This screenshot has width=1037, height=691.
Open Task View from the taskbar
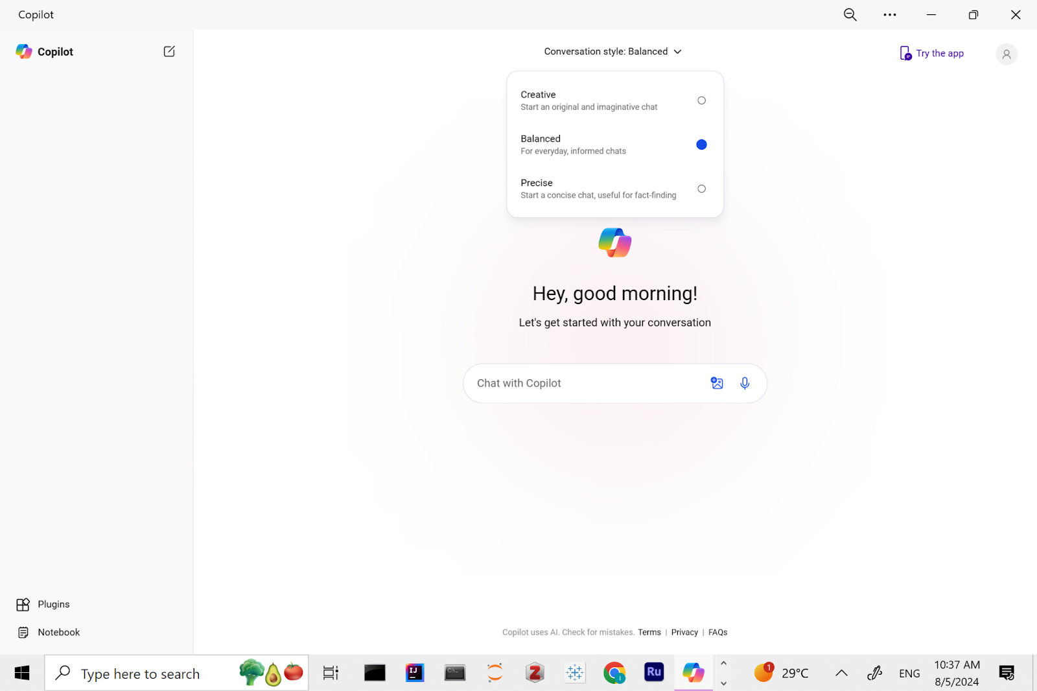pyautogui.click(x=331, y=673)
